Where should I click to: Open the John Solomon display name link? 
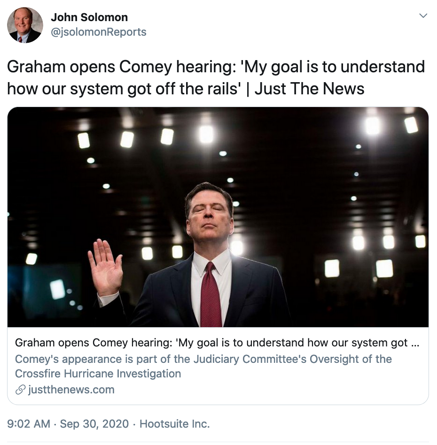[89, 17]
